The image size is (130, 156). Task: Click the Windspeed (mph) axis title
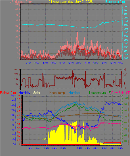click(22, 2)
